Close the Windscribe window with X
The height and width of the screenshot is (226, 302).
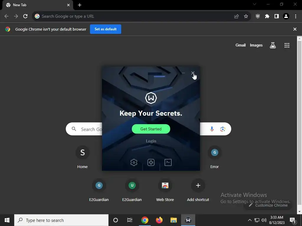193,73
